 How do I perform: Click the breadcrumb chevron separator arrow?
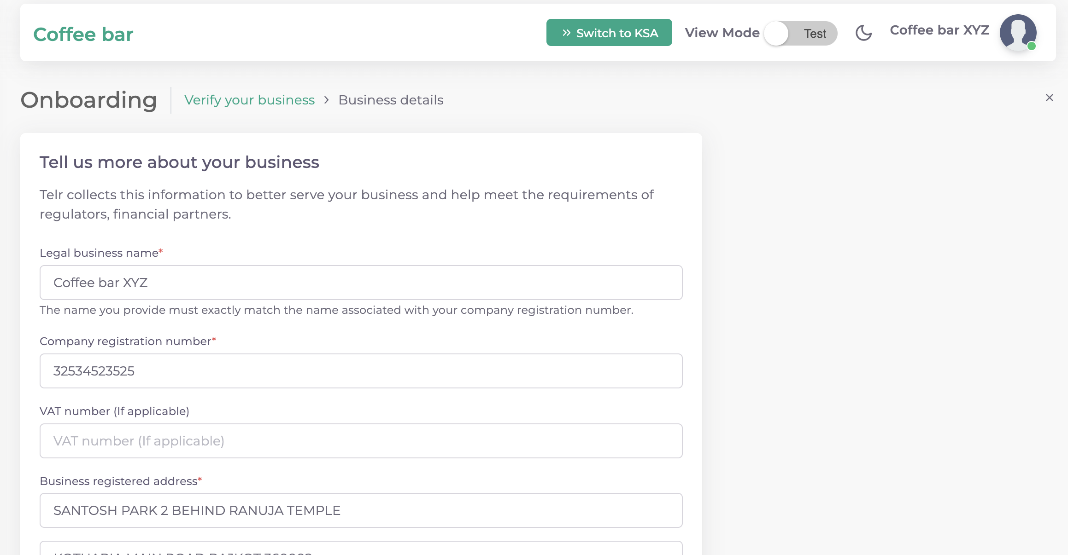pos(326,100)
